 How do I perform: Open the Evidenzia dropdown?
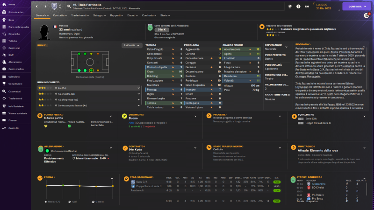click(132, 45)
